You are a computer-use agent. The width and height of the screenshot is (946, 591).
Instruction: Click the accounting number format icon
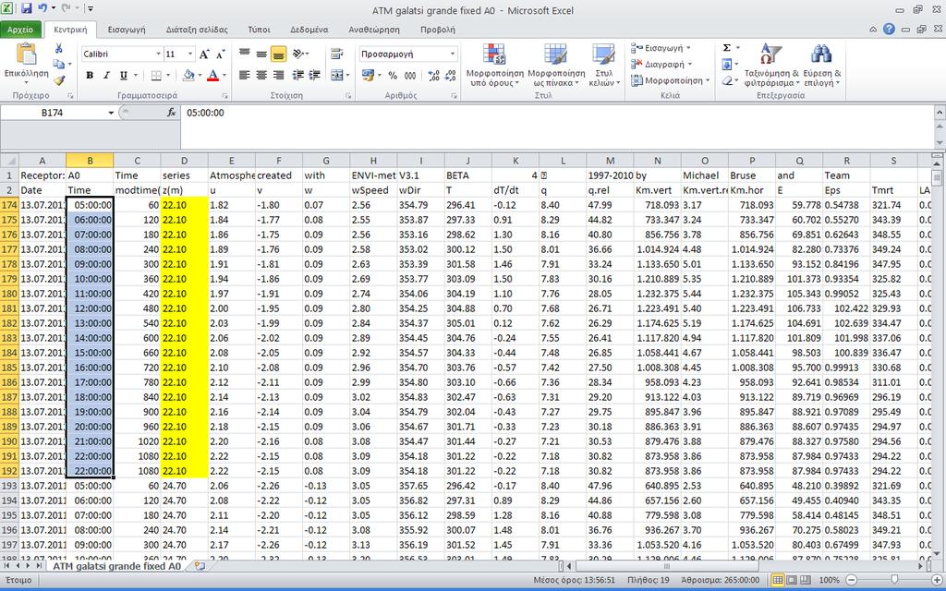[x=368, y=76]
